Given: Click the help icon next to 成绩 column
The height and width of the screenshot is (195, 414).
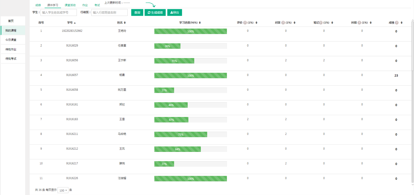Looking at the screenshot, I should click(397, 23).
